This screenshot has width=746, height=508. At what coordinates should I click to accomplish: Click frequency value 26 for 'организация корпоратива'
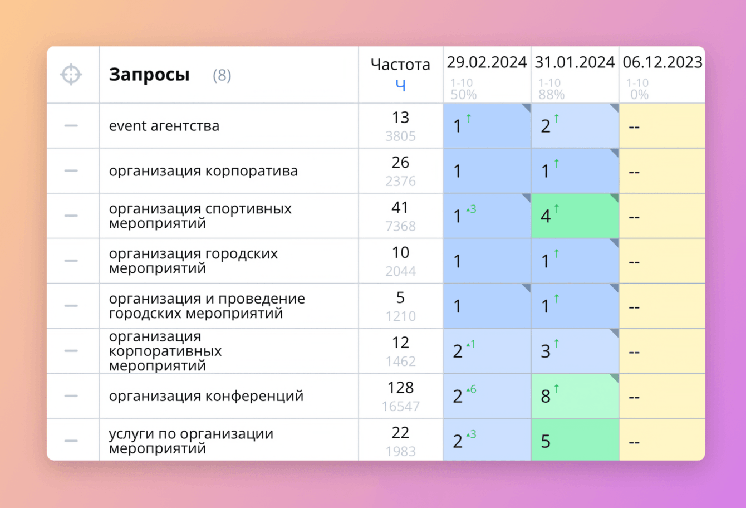tap(400, 163)
